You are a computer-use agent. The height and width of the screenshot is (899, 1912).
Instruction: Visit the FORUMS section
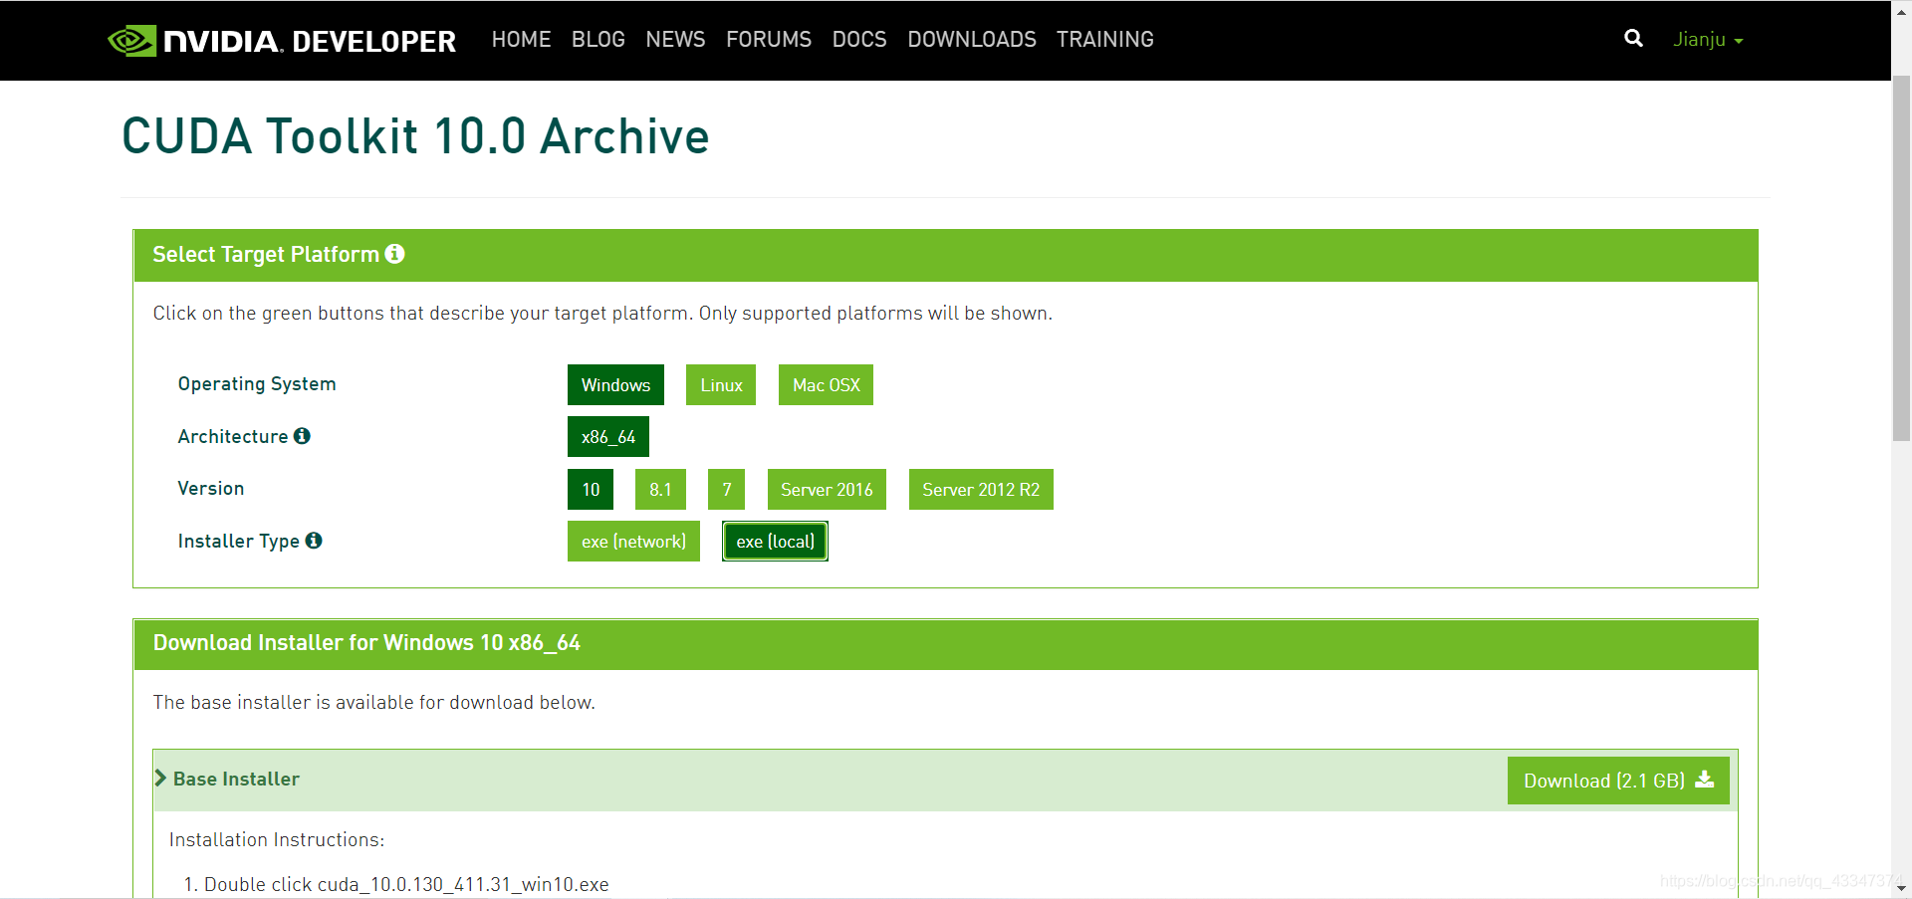(769, 40)
